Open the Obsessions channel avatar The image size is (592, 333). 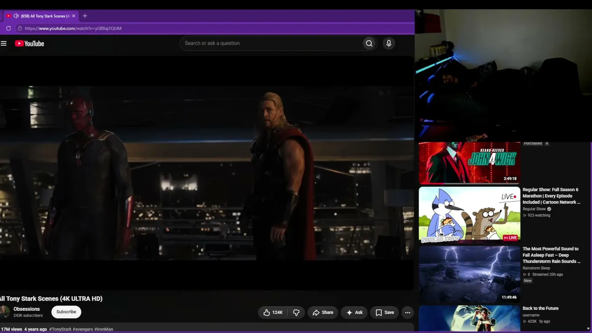[4, 312]
